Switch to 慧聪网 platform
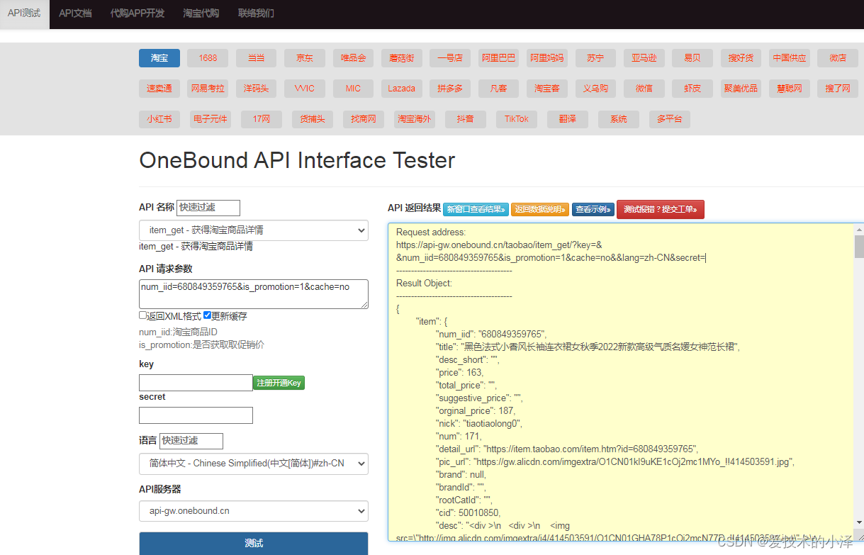Viewport: 864px width, 555px height. [790, 89]
